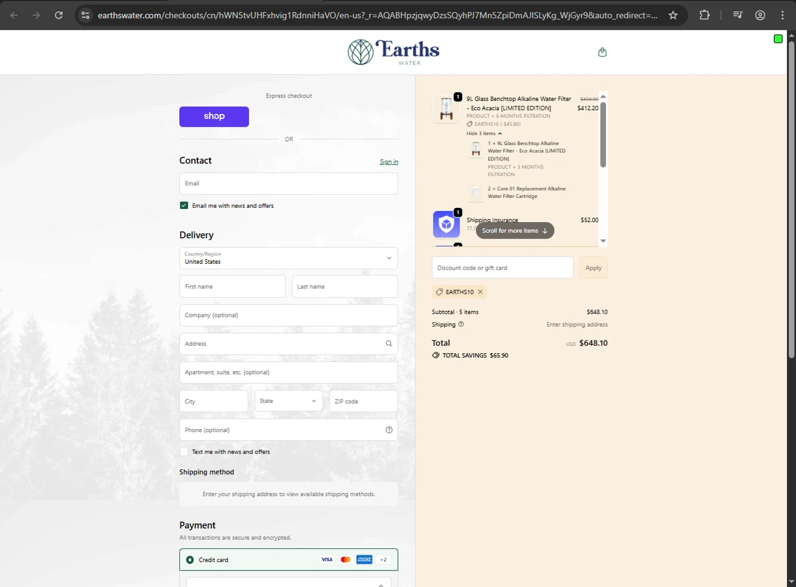Click the phone field help question icon
This screenshot has width=796, height=587.
coord(389,430)
